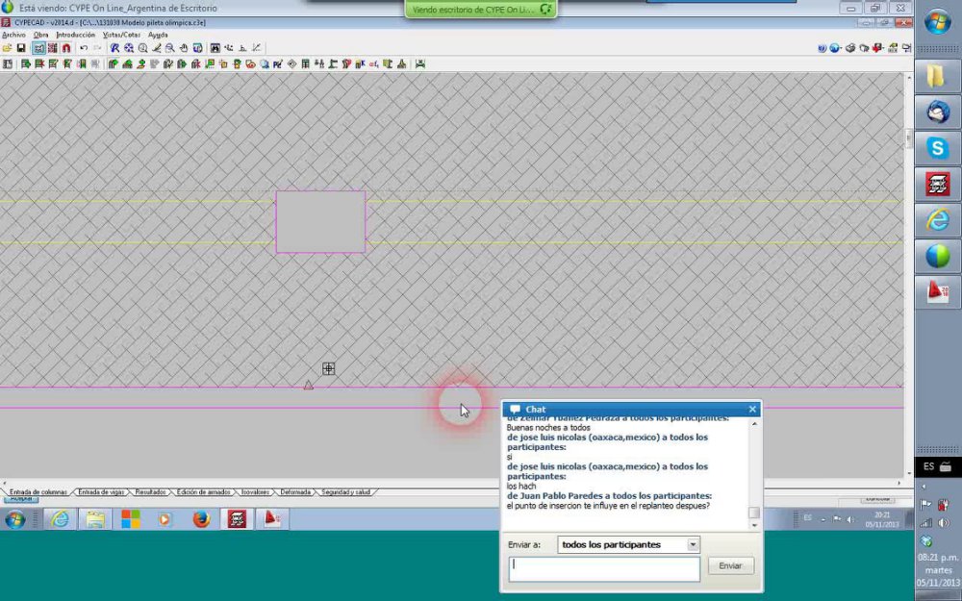The image size is (962, 601).
Task: Click the magenta rectangle column in drawing
Action: [x=321, y=222]
